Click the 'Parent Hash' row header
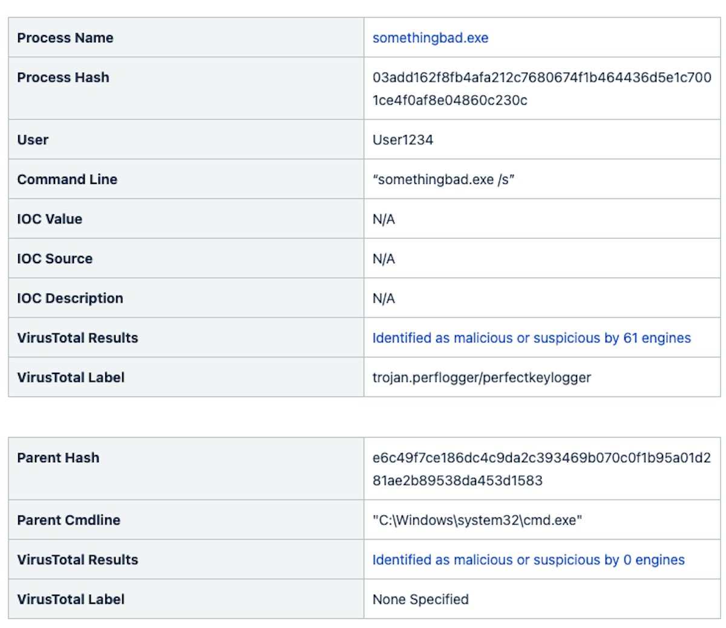The height and width of the screenshot is (628, 726). [x=58, y=458]
